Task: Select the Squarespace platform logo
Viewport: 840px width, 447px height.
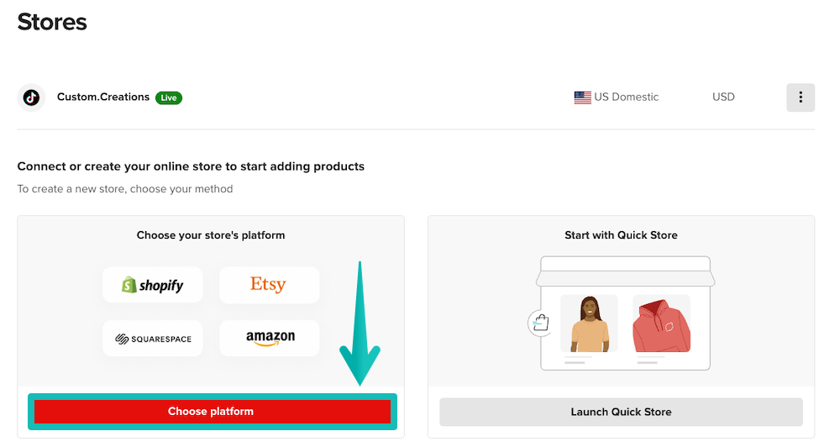Action: (x=153, y=339)
